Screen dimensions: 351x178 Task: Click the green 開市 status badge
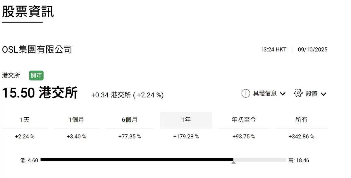tap(36, 75)
